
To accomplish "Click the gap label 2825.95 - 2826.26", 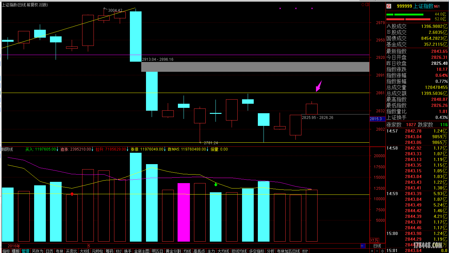I will coord(318,118).
